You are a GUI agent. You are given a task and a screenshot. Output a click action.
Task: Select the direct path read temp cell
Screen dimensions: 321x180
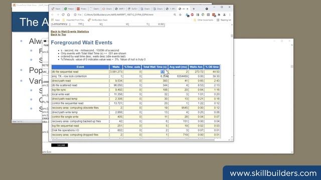(x=80, y=99)
